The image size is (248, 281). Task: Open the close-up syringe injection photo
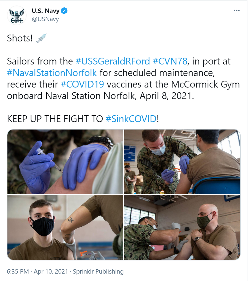[65, 162]
